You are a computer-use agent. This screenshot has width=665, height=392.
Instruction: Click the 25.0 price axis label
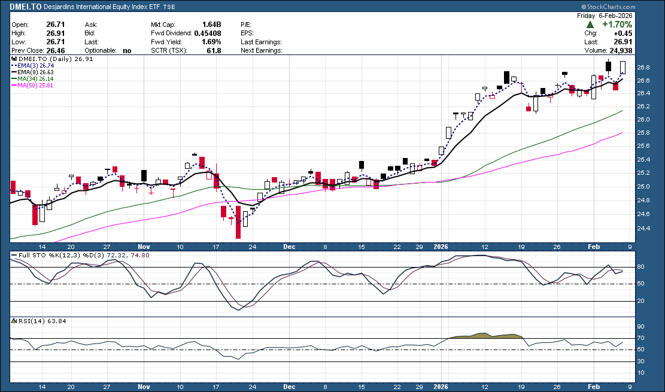[x=643, y=187]
